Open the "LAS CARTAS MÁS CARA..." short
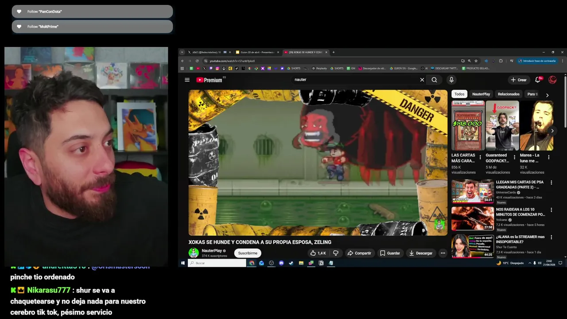 pyautogui.click(x=468, y=125)
